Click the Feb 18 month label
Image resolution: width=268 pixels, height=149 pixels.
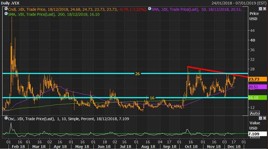[x=19, y=147]
